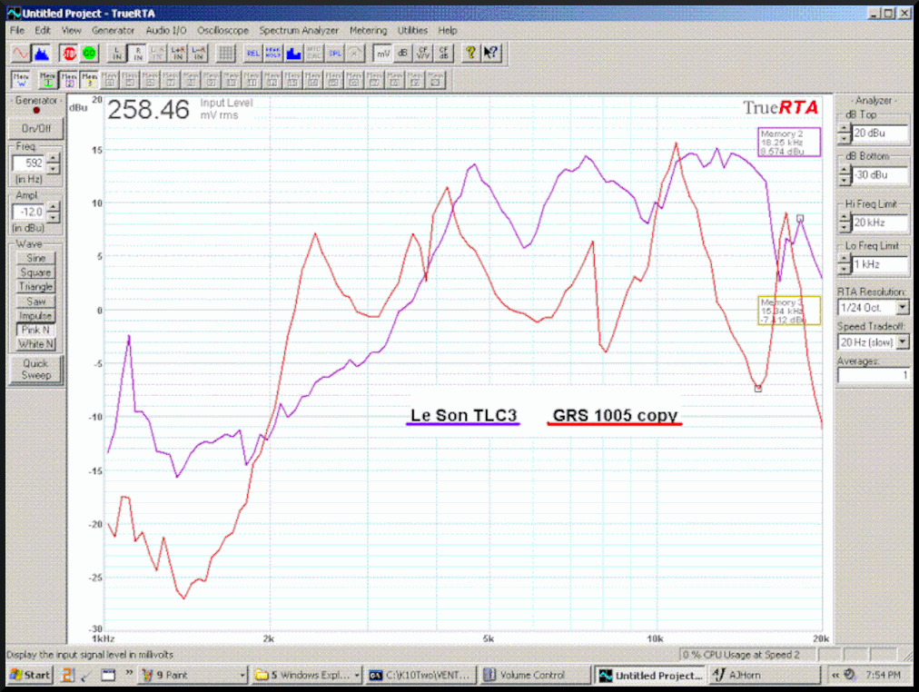Click the Averages field
Image resolution: width=919 pixels, height=692 pixels.
tap(874, 375)
